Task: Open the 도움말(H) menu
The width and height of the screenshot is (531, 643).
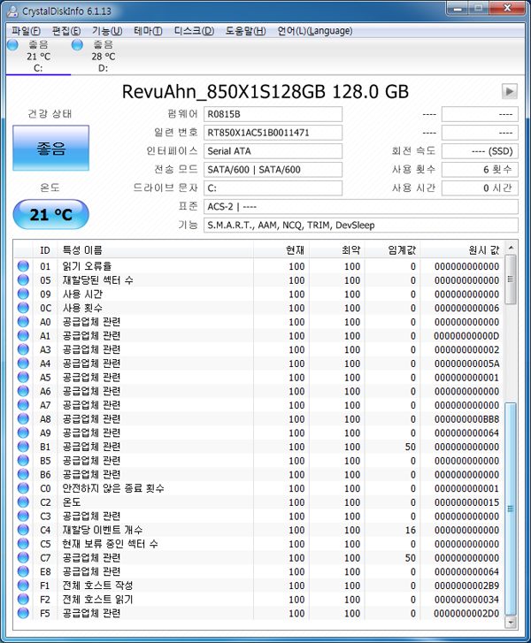Action: click(x=245, y=31)
